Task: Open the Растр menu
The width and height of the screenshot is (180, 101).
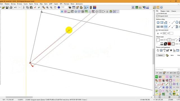Action: [x=36, y=4]
